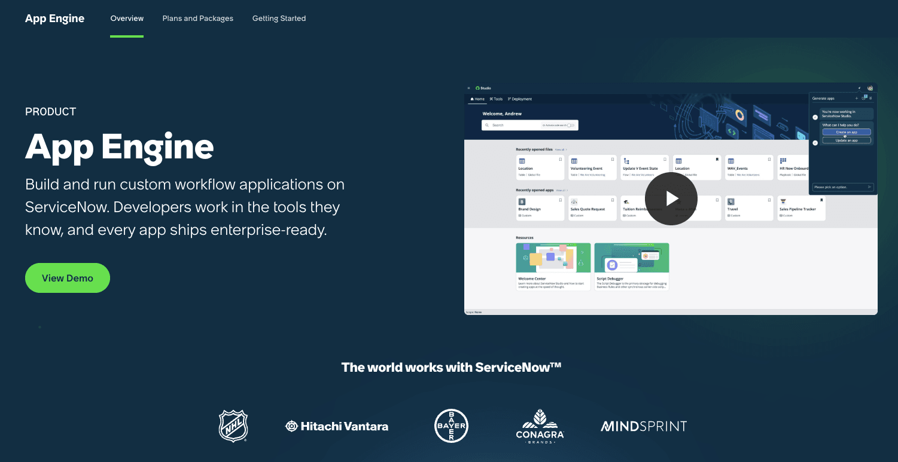Click the Travel app icon
The image size is (898, 462).
click(730, 202)
